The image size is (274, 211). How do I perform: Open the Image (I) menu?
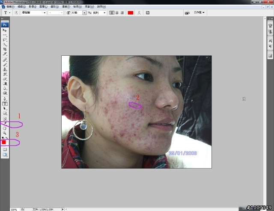click(x=33, y=7)
